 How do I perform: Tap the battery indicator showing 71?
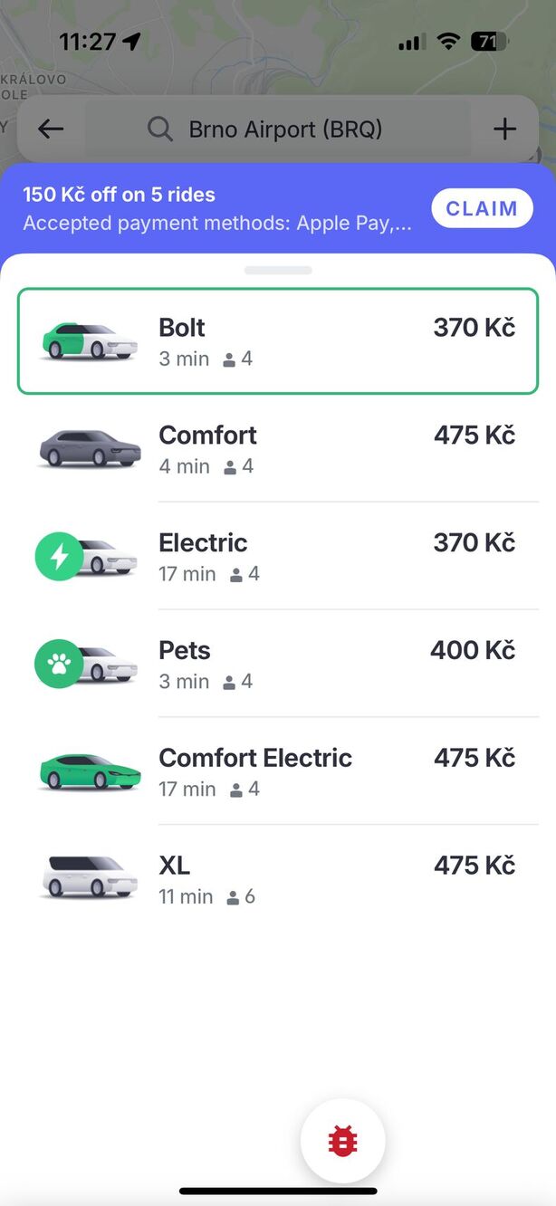[487, 41]
